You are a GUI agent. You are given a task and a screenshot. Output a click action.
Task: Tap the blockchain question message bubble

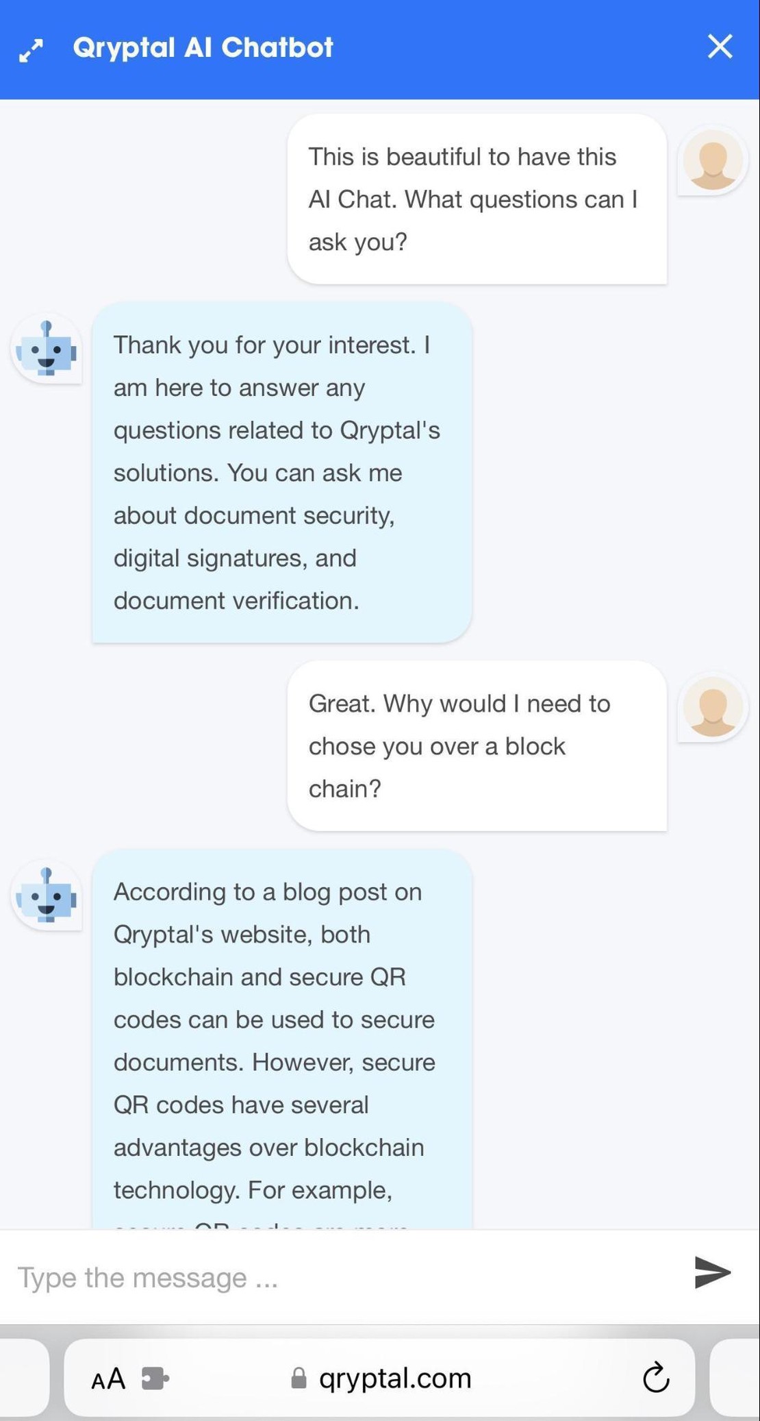[x=476, y=745]
